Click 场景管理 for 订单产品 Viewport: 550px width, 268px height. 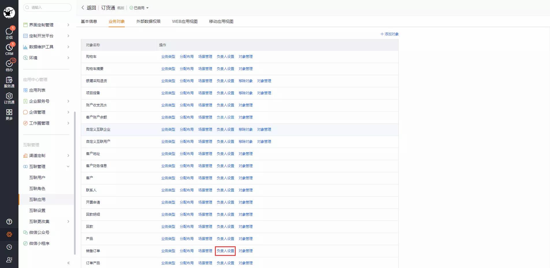[x=205, y=263]
